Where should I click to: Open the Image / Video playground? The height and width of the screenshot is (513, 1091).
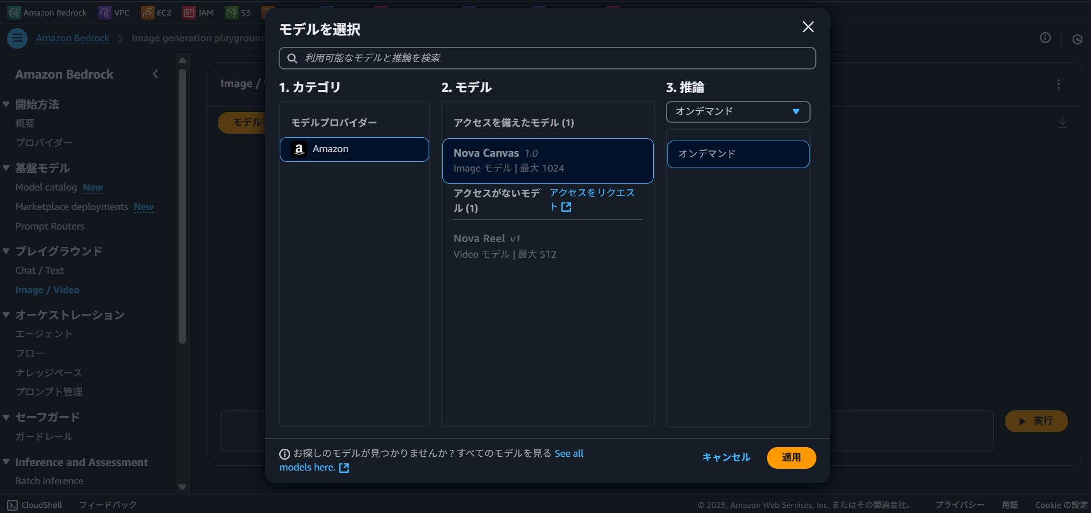47,290
